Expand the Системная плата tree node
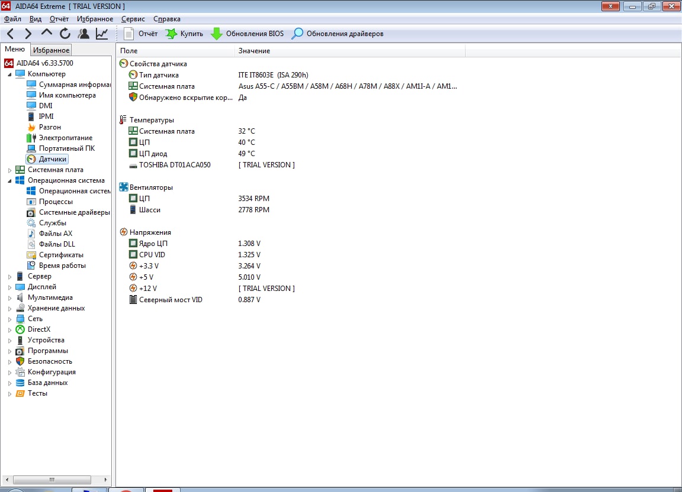This screenshot has width=682, height=492. (x=9, y=170)
